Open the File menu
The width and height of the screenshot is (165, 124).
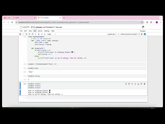pos(21,31)
